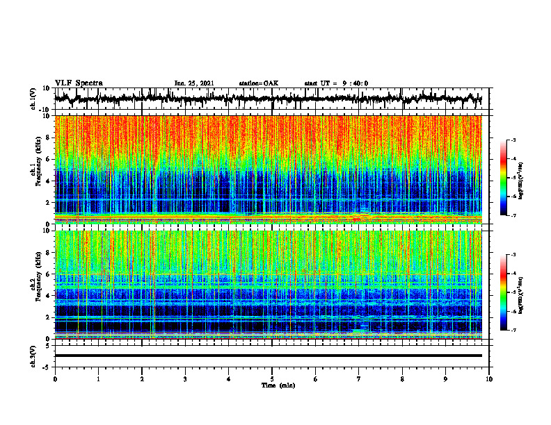Screen dimensions: 551x425
Task: Click the -3 label on ch.1 color bar
Action: point(513,140)
